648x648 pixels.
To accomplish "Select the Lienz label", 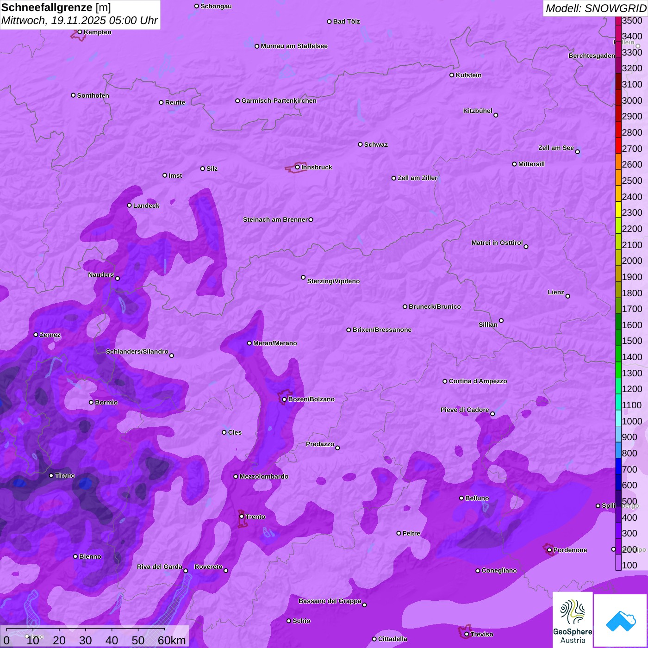I will point(556,292).
